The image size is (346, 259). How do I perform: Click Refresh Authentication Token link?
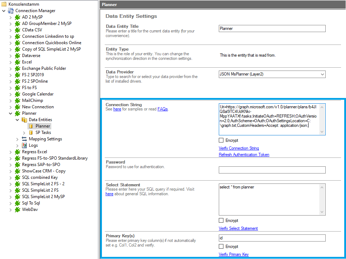point(244,155)
